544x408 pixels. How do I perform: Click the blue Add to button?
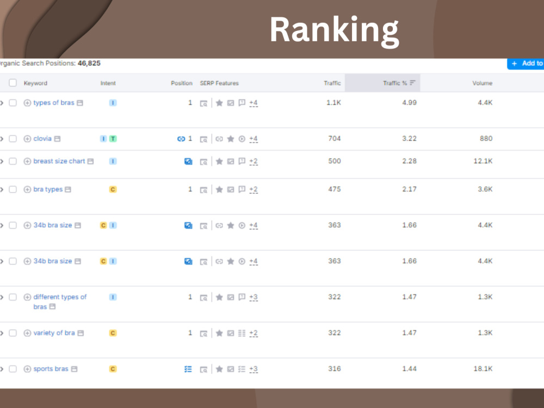(526, 64)
